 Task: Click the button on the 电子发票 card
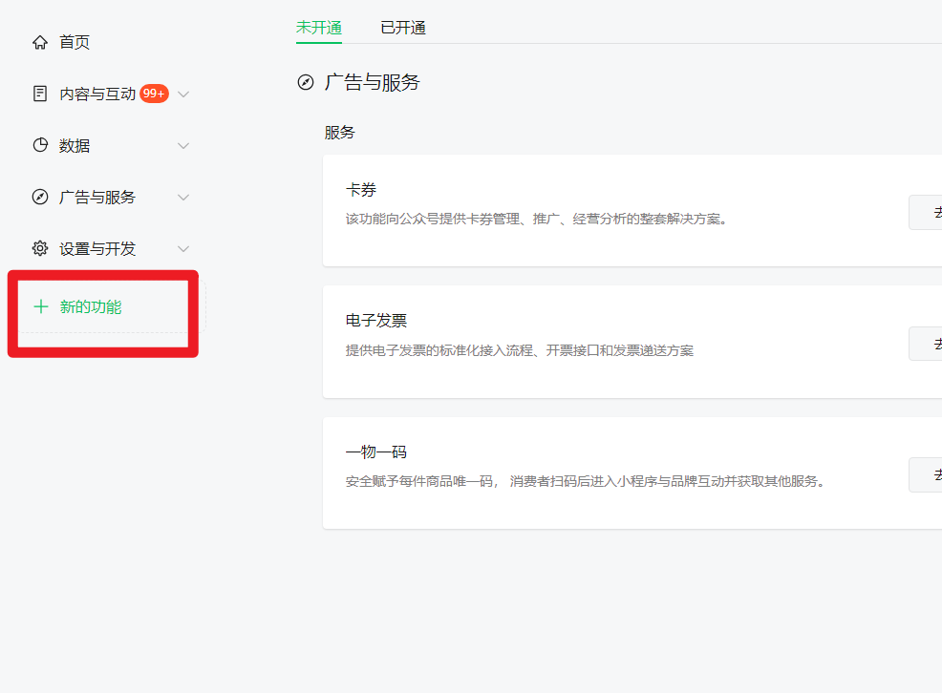pos(926,344)
